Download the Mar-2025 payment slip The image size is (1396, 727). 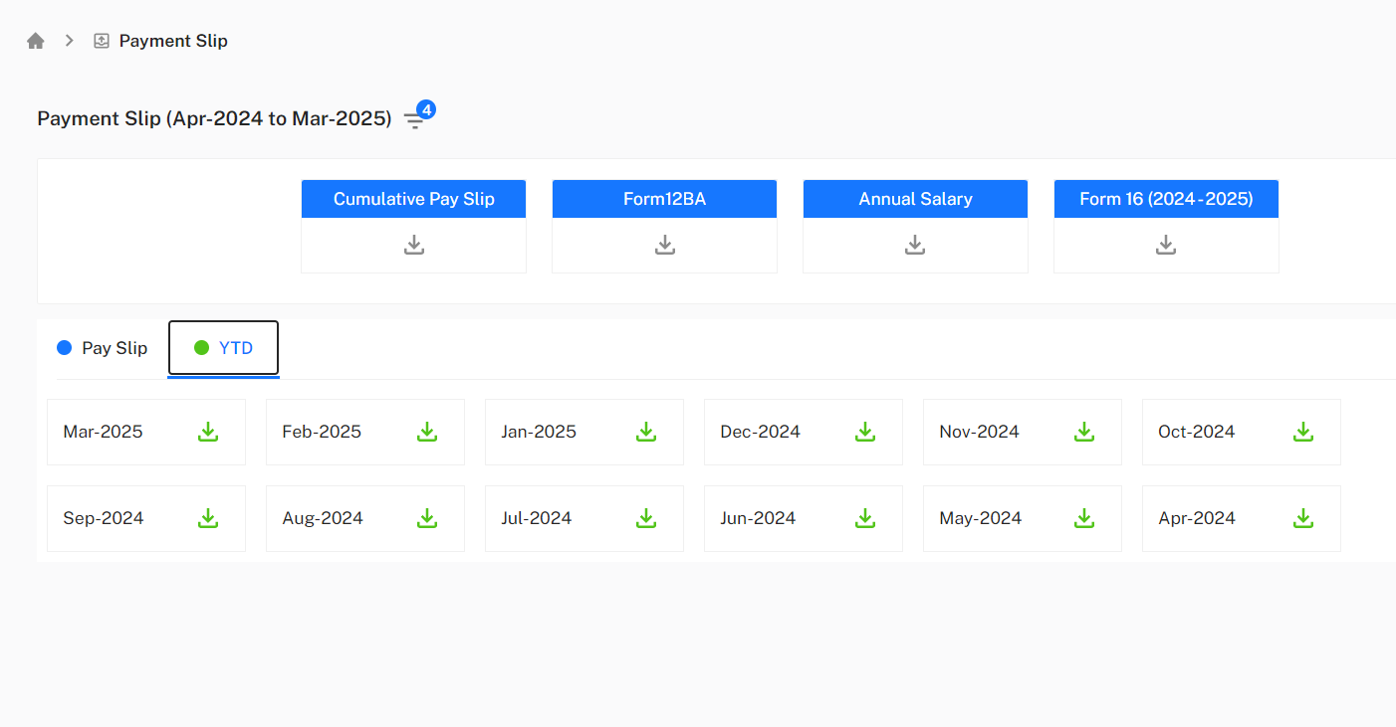point(208,432)
